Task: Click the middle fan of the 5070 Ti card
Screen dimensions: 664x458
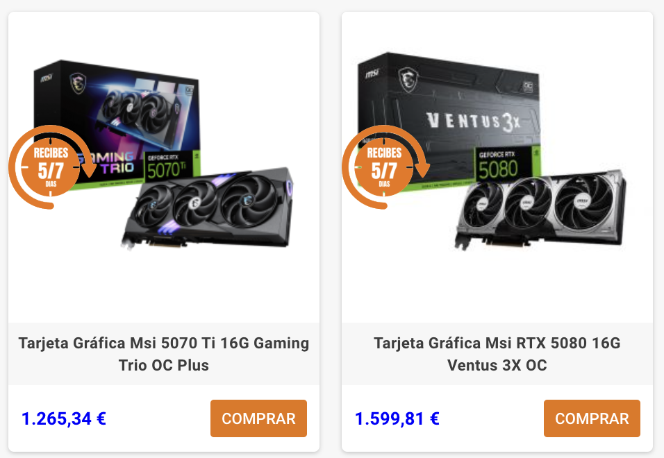Action: (194, 204)
